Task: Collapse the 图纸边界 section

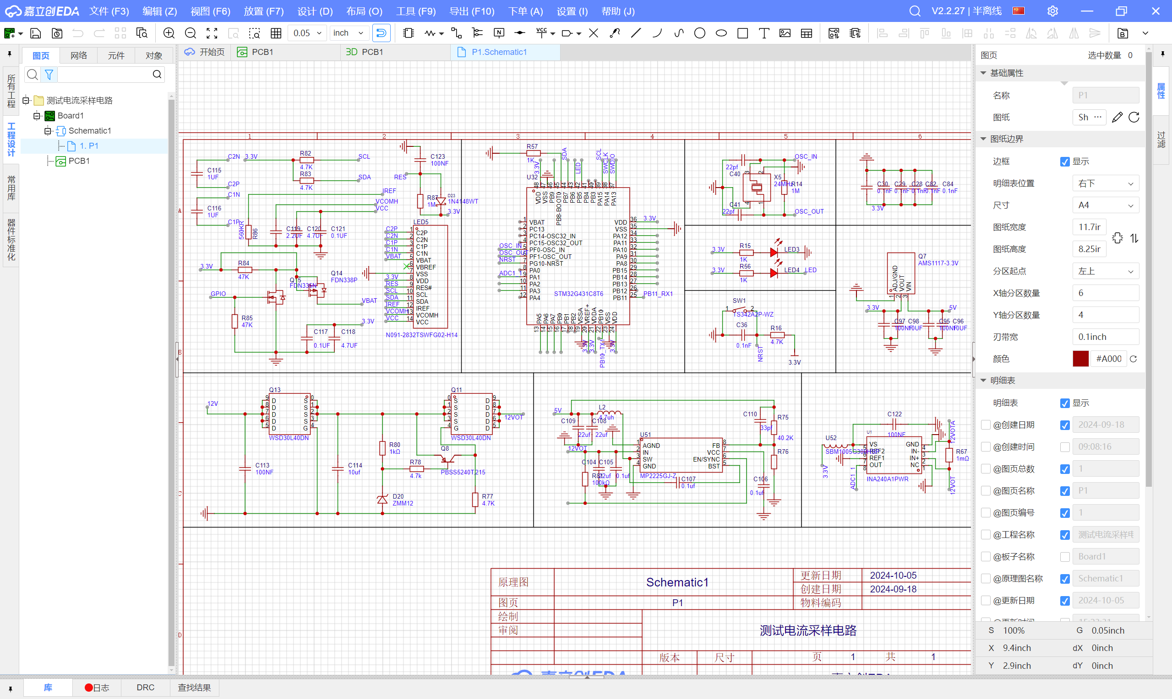Action: [983, 139]
